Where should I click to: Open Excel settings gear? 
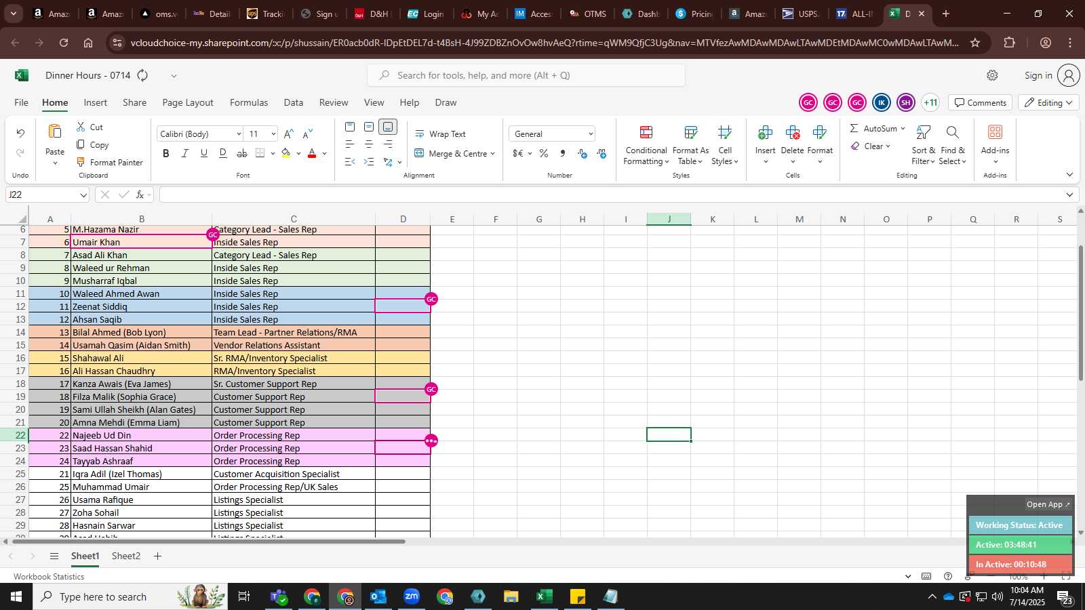992,75
